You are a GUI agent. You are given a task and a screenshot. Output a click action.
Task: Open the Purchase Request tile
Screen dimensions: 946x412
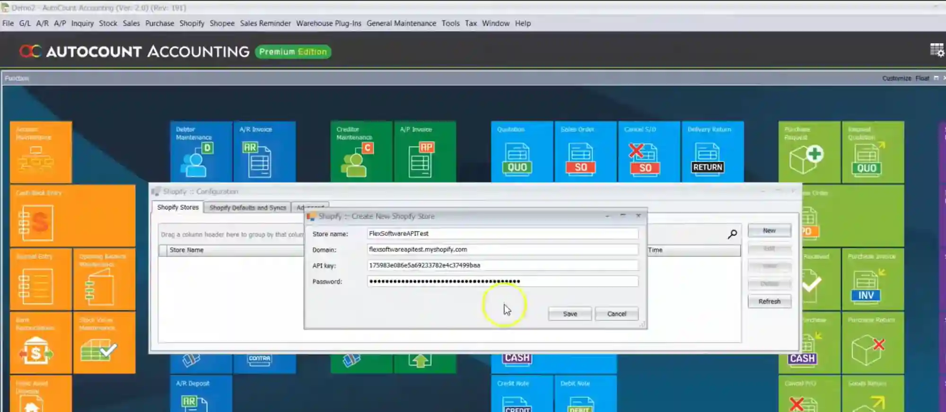(x=809, y=152)
